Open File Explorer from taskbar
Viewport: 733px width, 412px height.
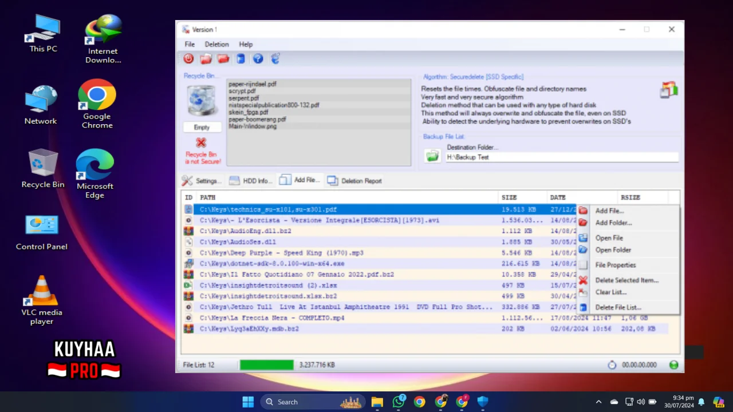pyautogui.click(x=377, y=402)
